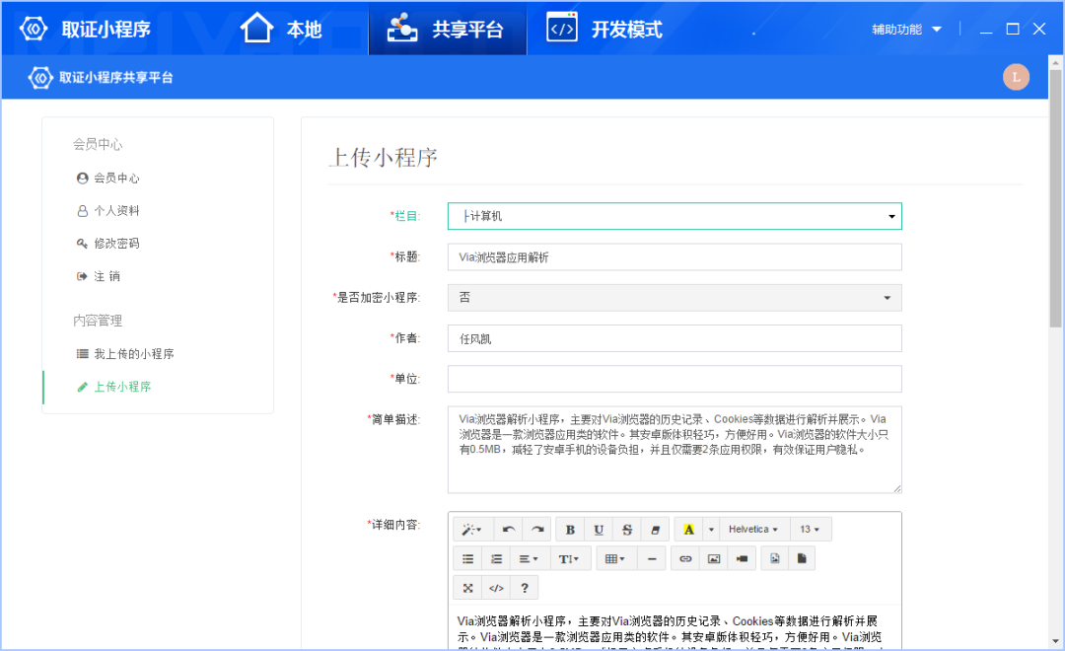This screenshot has height=651, width=1065.
Task: Open the 栏目 category dropdown
Action: [674, 216]
